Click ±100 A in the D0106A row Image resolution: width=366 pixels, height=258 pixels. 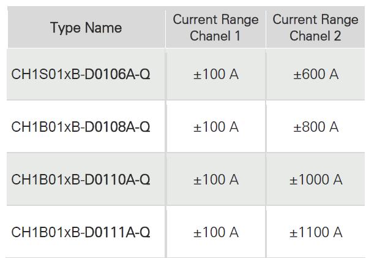216,74
